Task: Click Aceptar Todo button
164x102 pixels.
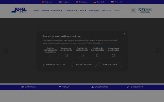Action: click(110, 65)
